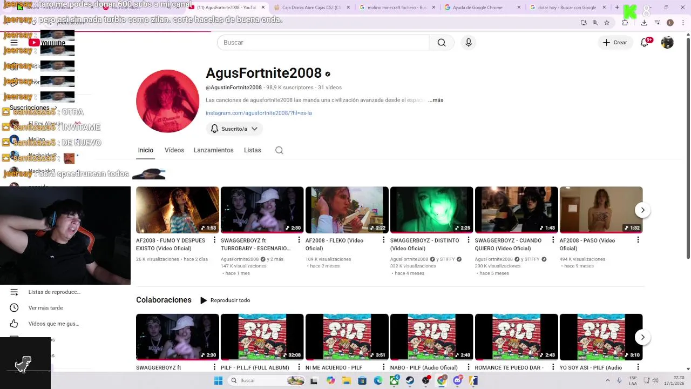691x389 pixels.
Task: Play the FUMO Y DESPUES EXISTO thumbnail
Action: click(178, 210)
